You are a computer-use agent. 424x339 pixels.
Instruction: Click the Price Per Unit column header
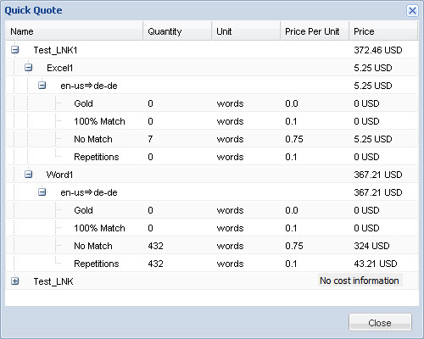pos(315,31)
